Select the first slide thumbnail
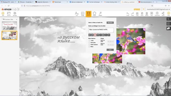Viewport: 171px width, 96px height. coord(9,26)
